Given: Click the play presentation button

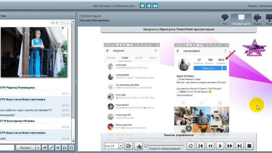Looking at the screenshot, I should pos(220,146).
